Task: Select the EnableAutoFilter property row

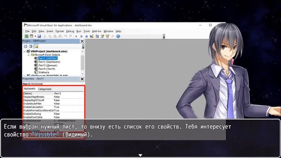Action: coord(53,104)
